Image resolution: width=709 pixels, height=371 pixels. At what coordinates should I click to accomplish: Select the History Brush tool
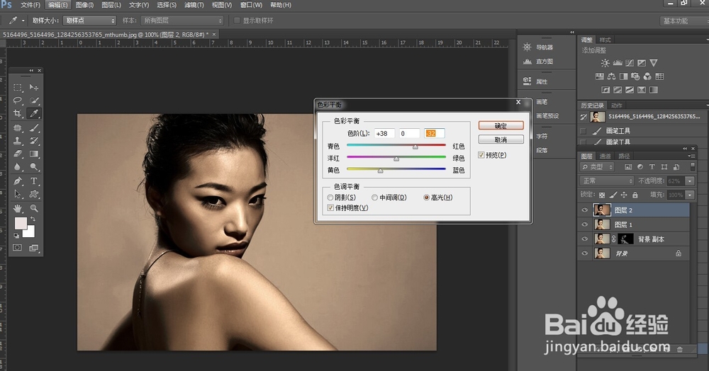tap(34, 141)
